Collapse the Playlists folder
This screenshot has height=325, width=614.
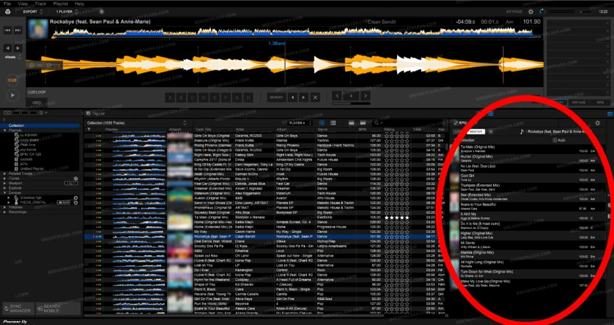tap(4, 131)
